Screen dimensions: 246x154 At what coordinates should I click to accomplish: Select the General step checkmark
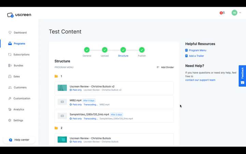tap(87, 50)
